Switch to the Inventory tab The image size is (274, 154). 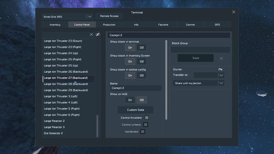pos(55,25)
